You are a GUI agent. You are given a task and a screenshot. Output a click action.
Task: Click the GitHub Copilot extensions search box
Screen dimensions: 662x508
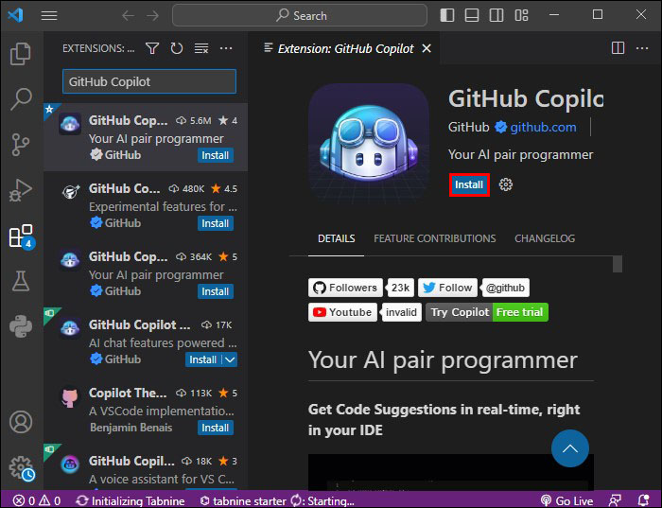(149, 81)
